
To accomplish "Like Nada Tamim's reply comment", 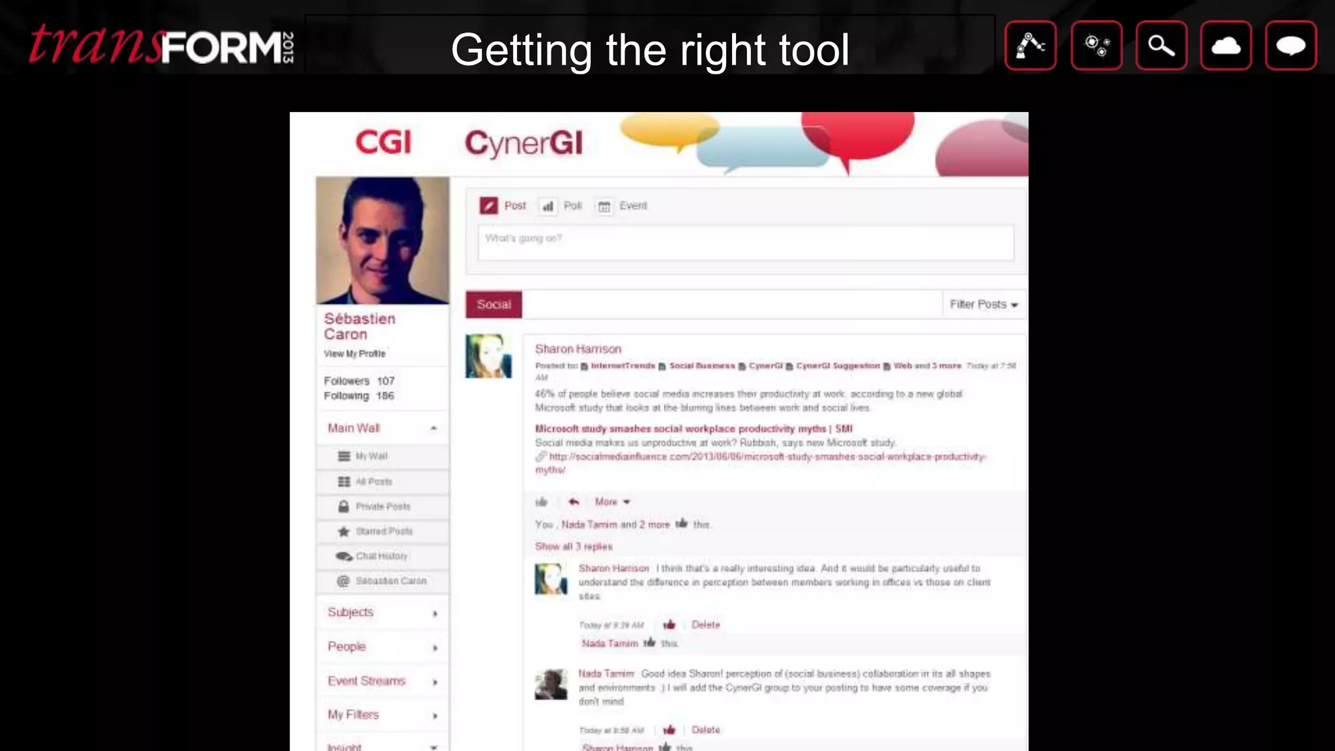I will 669,729.
